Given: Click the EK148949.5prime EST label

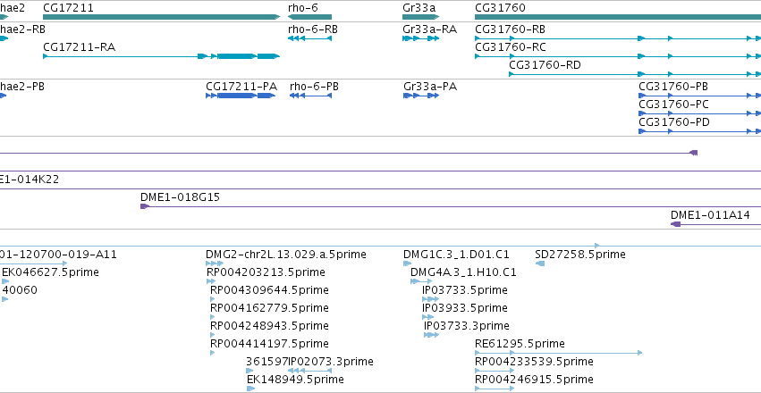Looking at the screenshot, I should 296,380.
